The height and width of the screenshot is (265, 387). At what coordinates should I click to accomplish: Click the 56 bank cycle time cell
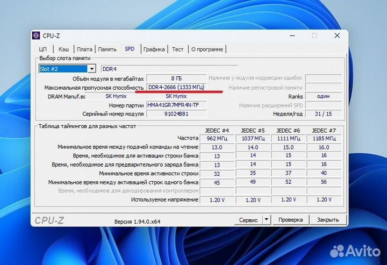click(x=324, y=182)
